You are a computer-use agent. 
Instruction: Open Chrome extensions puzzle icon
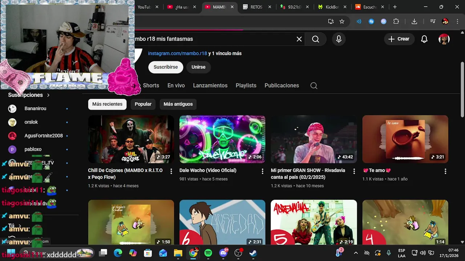(396, 21)
